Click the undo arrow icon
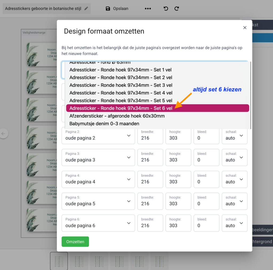The height and width of the screenshot is (270, 273). point(166,9)
